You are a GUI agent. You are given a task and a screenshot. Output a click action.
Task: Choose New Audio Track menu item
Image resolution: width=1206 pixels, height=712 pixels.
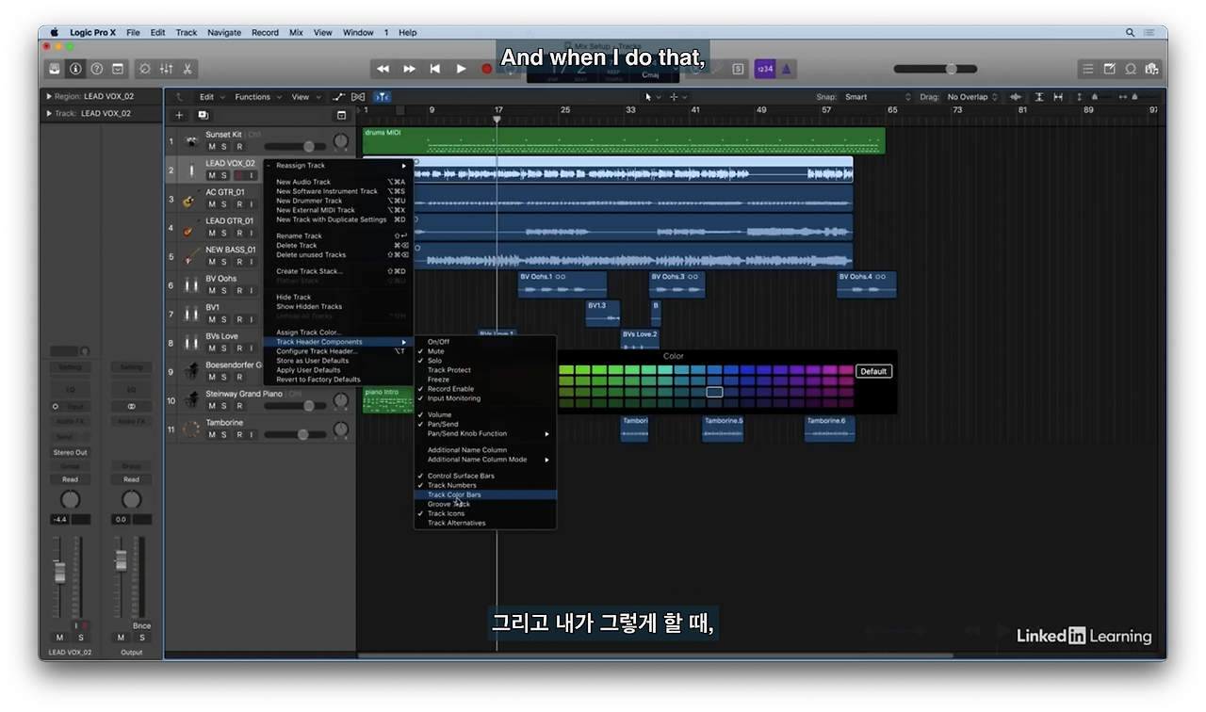click(337, 182)
